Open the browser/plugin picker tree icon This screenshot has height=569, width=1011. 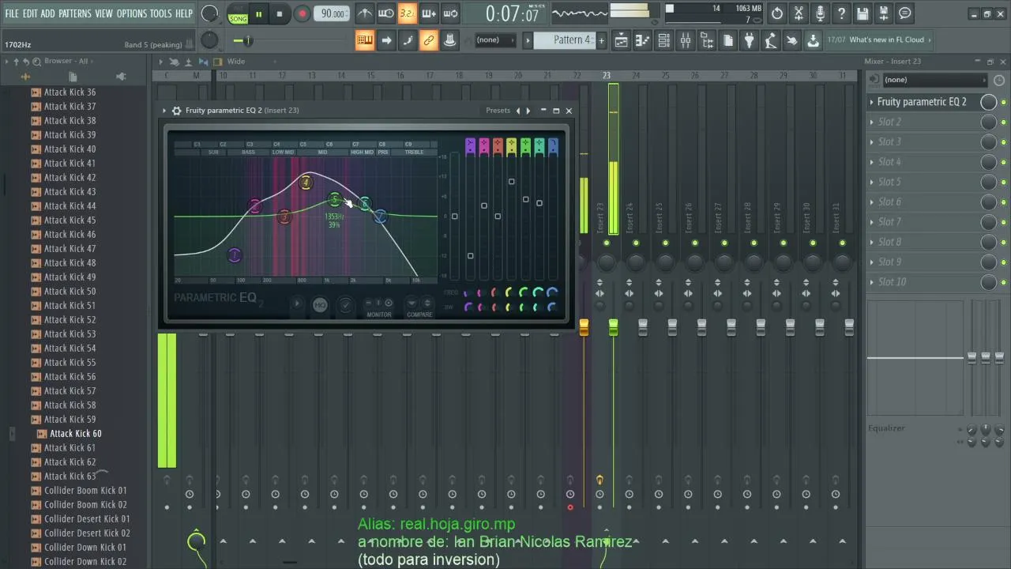[707, 40]
